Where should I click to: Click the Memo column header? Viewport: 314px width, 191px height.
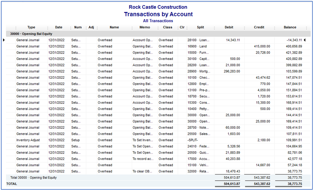145,27
